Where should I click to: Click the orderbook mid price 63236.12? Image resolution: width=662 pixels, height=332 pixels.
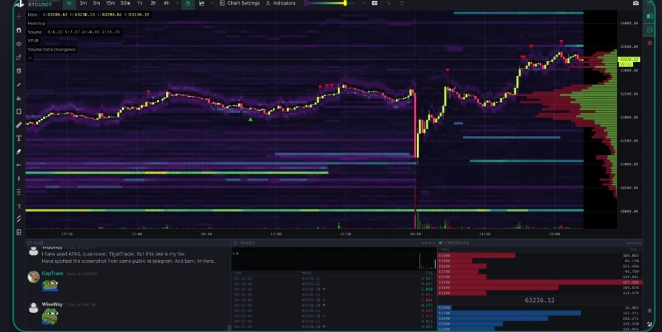[x=539, y=300]
